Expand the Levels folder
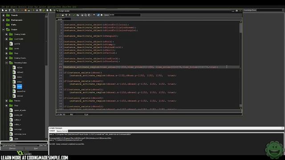Image resolution: width=285 pixels, height=160 pixels. tap(7, 48)
